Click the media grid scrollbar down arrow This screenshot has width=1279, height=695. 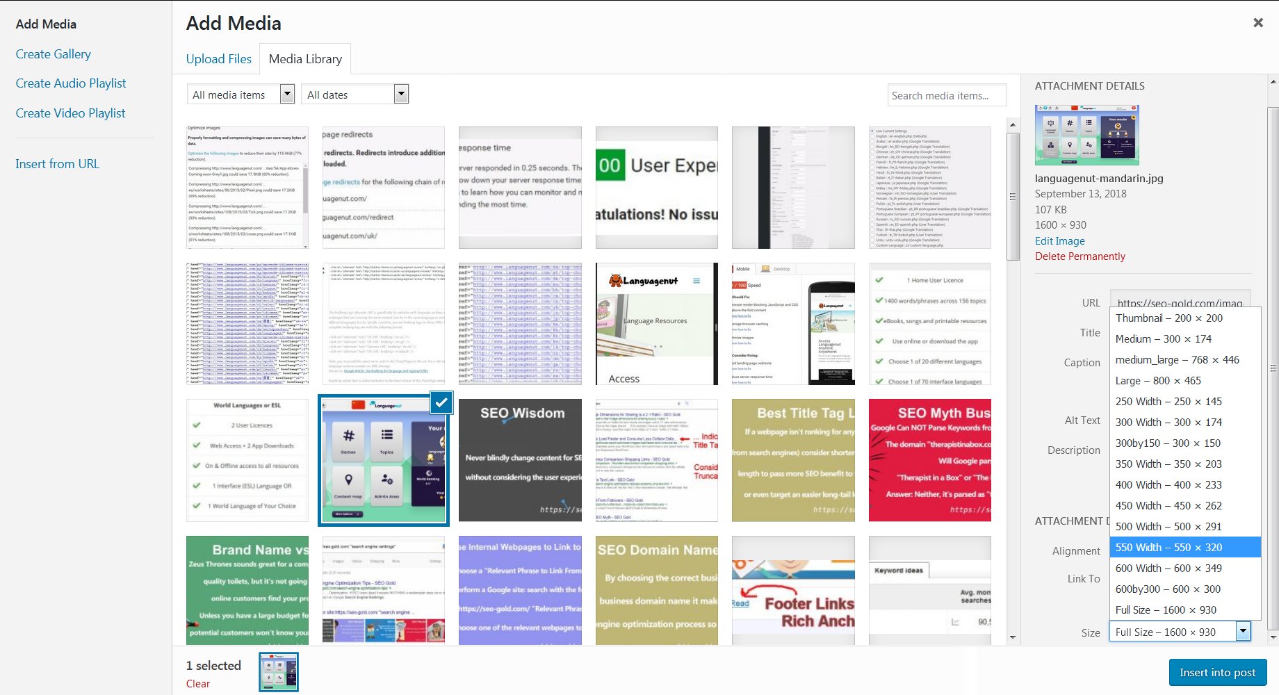click(x=1013, y=637)
